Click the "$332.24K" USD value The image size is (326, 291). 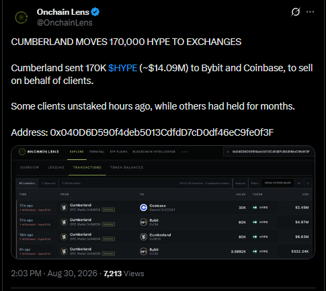click(x=300, y=251)
